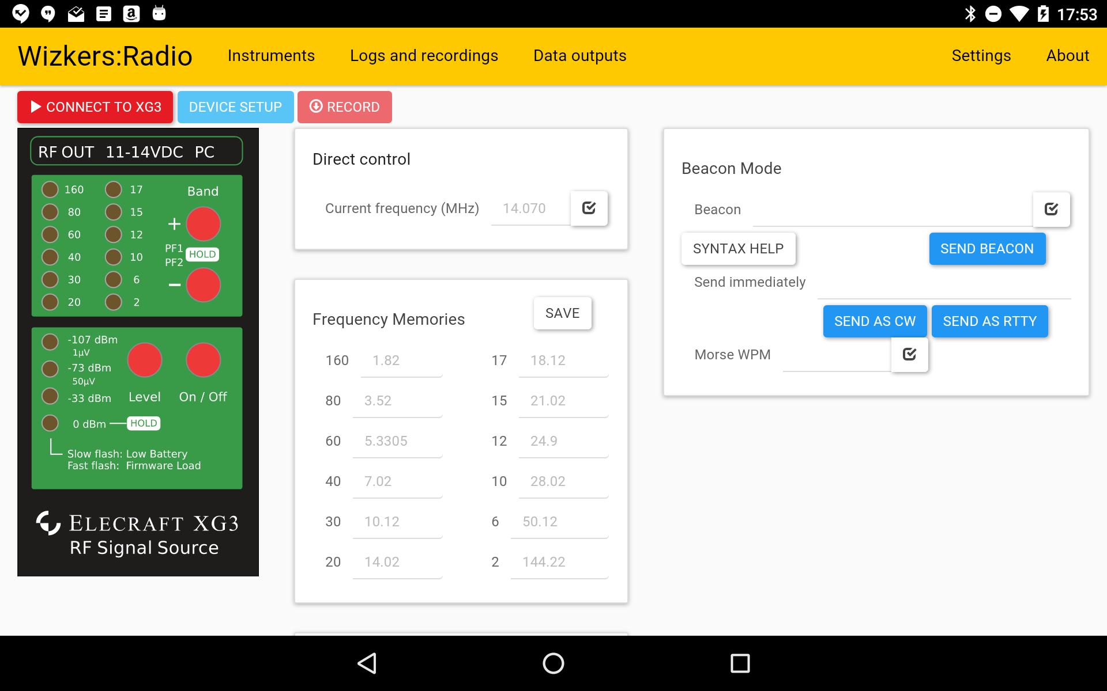Screen dimensions: 1107x691
Task: Click the Wizkers:Radio title
Action: coord(105,56)
